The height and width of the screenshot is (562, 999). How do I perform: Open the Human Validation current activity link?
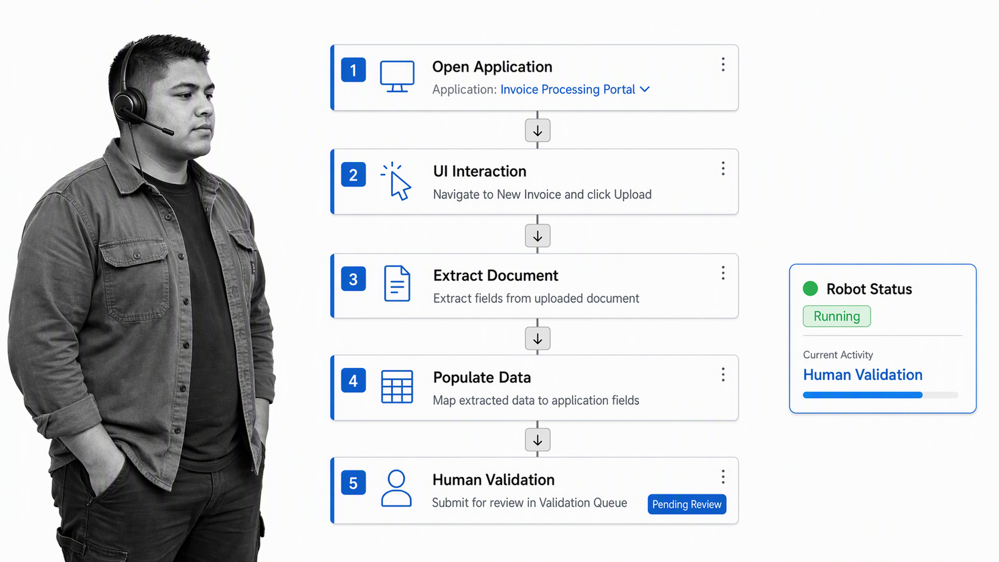pos(862,375)
